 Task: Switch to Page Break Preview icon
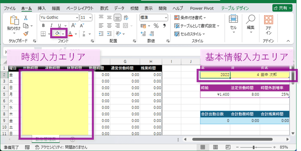click(228, 147)
